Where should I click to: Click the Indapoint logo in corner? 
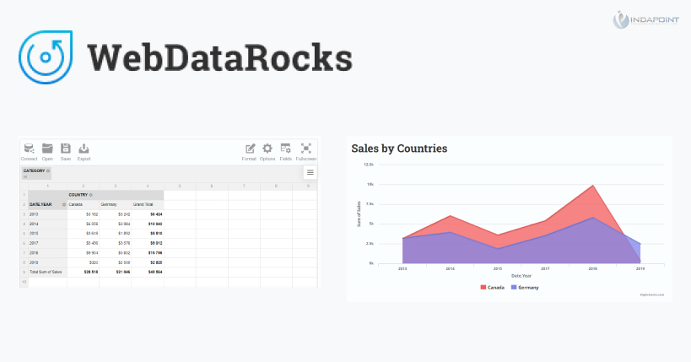pos(642,19)
